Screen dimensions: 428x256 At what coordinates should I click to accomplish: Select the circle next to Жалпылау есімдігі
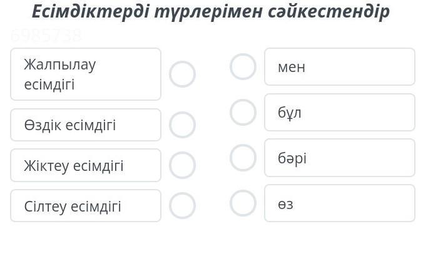coord(182,74)
